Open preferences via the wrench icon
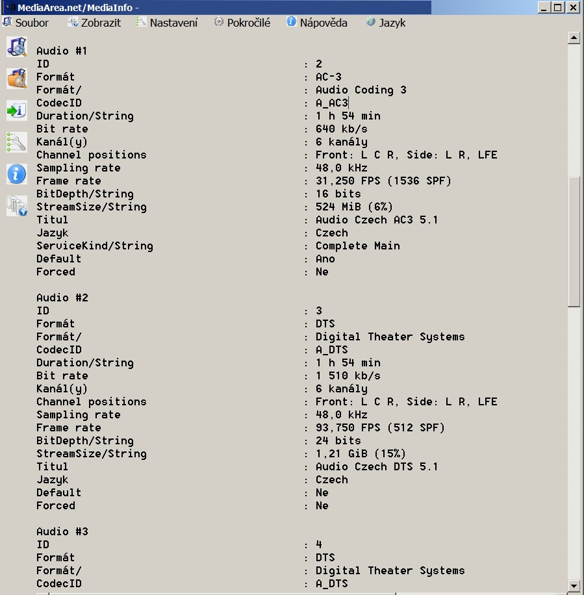This screenshot has width=584, height=595. [x=16, y=142]
